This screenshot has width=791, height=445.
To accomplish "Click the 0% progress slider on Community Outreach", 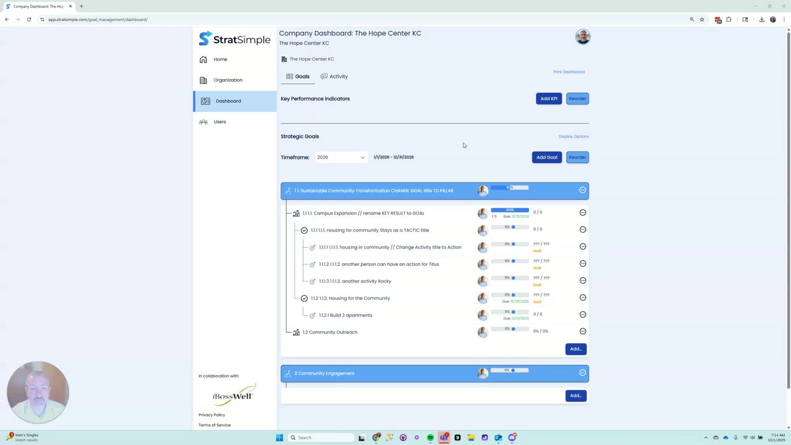I will [x=510, y=329].
